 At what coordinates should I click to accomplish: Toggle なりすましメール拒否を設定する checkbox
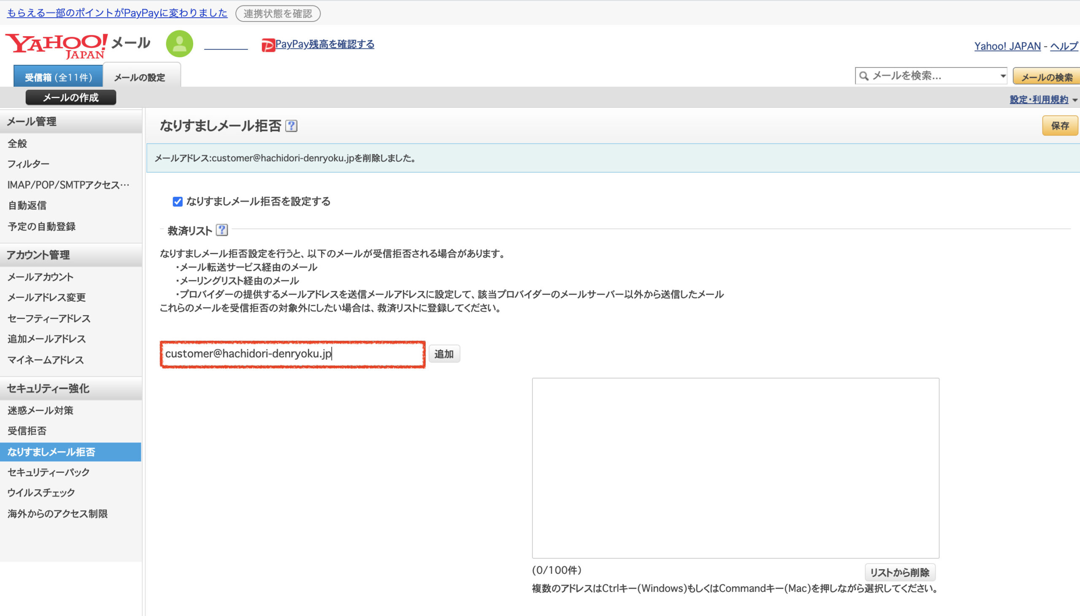pos(178,201)
